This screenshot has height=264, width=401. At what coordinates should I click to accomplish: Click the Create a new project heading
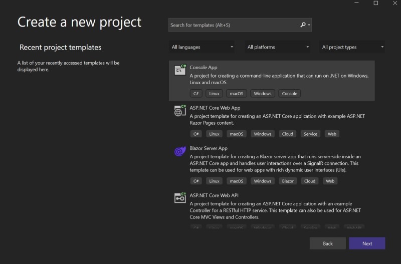[79, 23]
